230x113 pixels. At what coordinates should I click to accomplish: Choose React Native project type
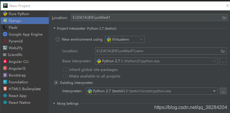point(25,103)
